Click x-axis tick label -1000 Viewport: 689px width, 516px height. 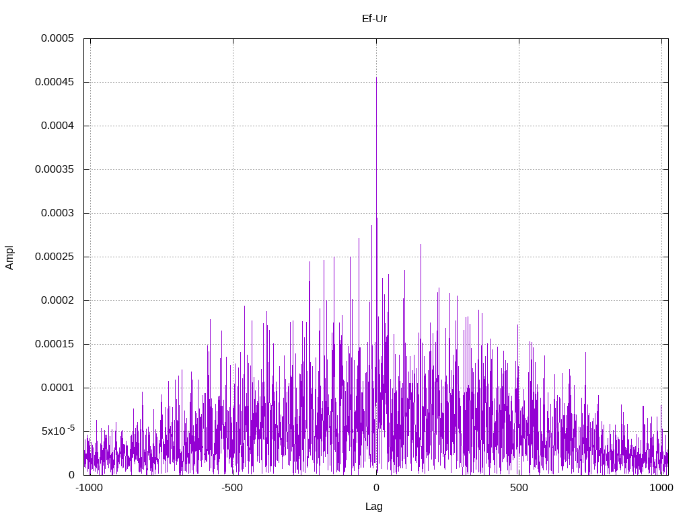click(x=89, y=488)
